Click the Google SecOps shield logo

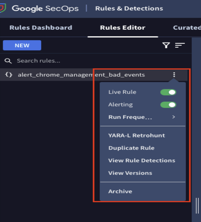point(3,8)
